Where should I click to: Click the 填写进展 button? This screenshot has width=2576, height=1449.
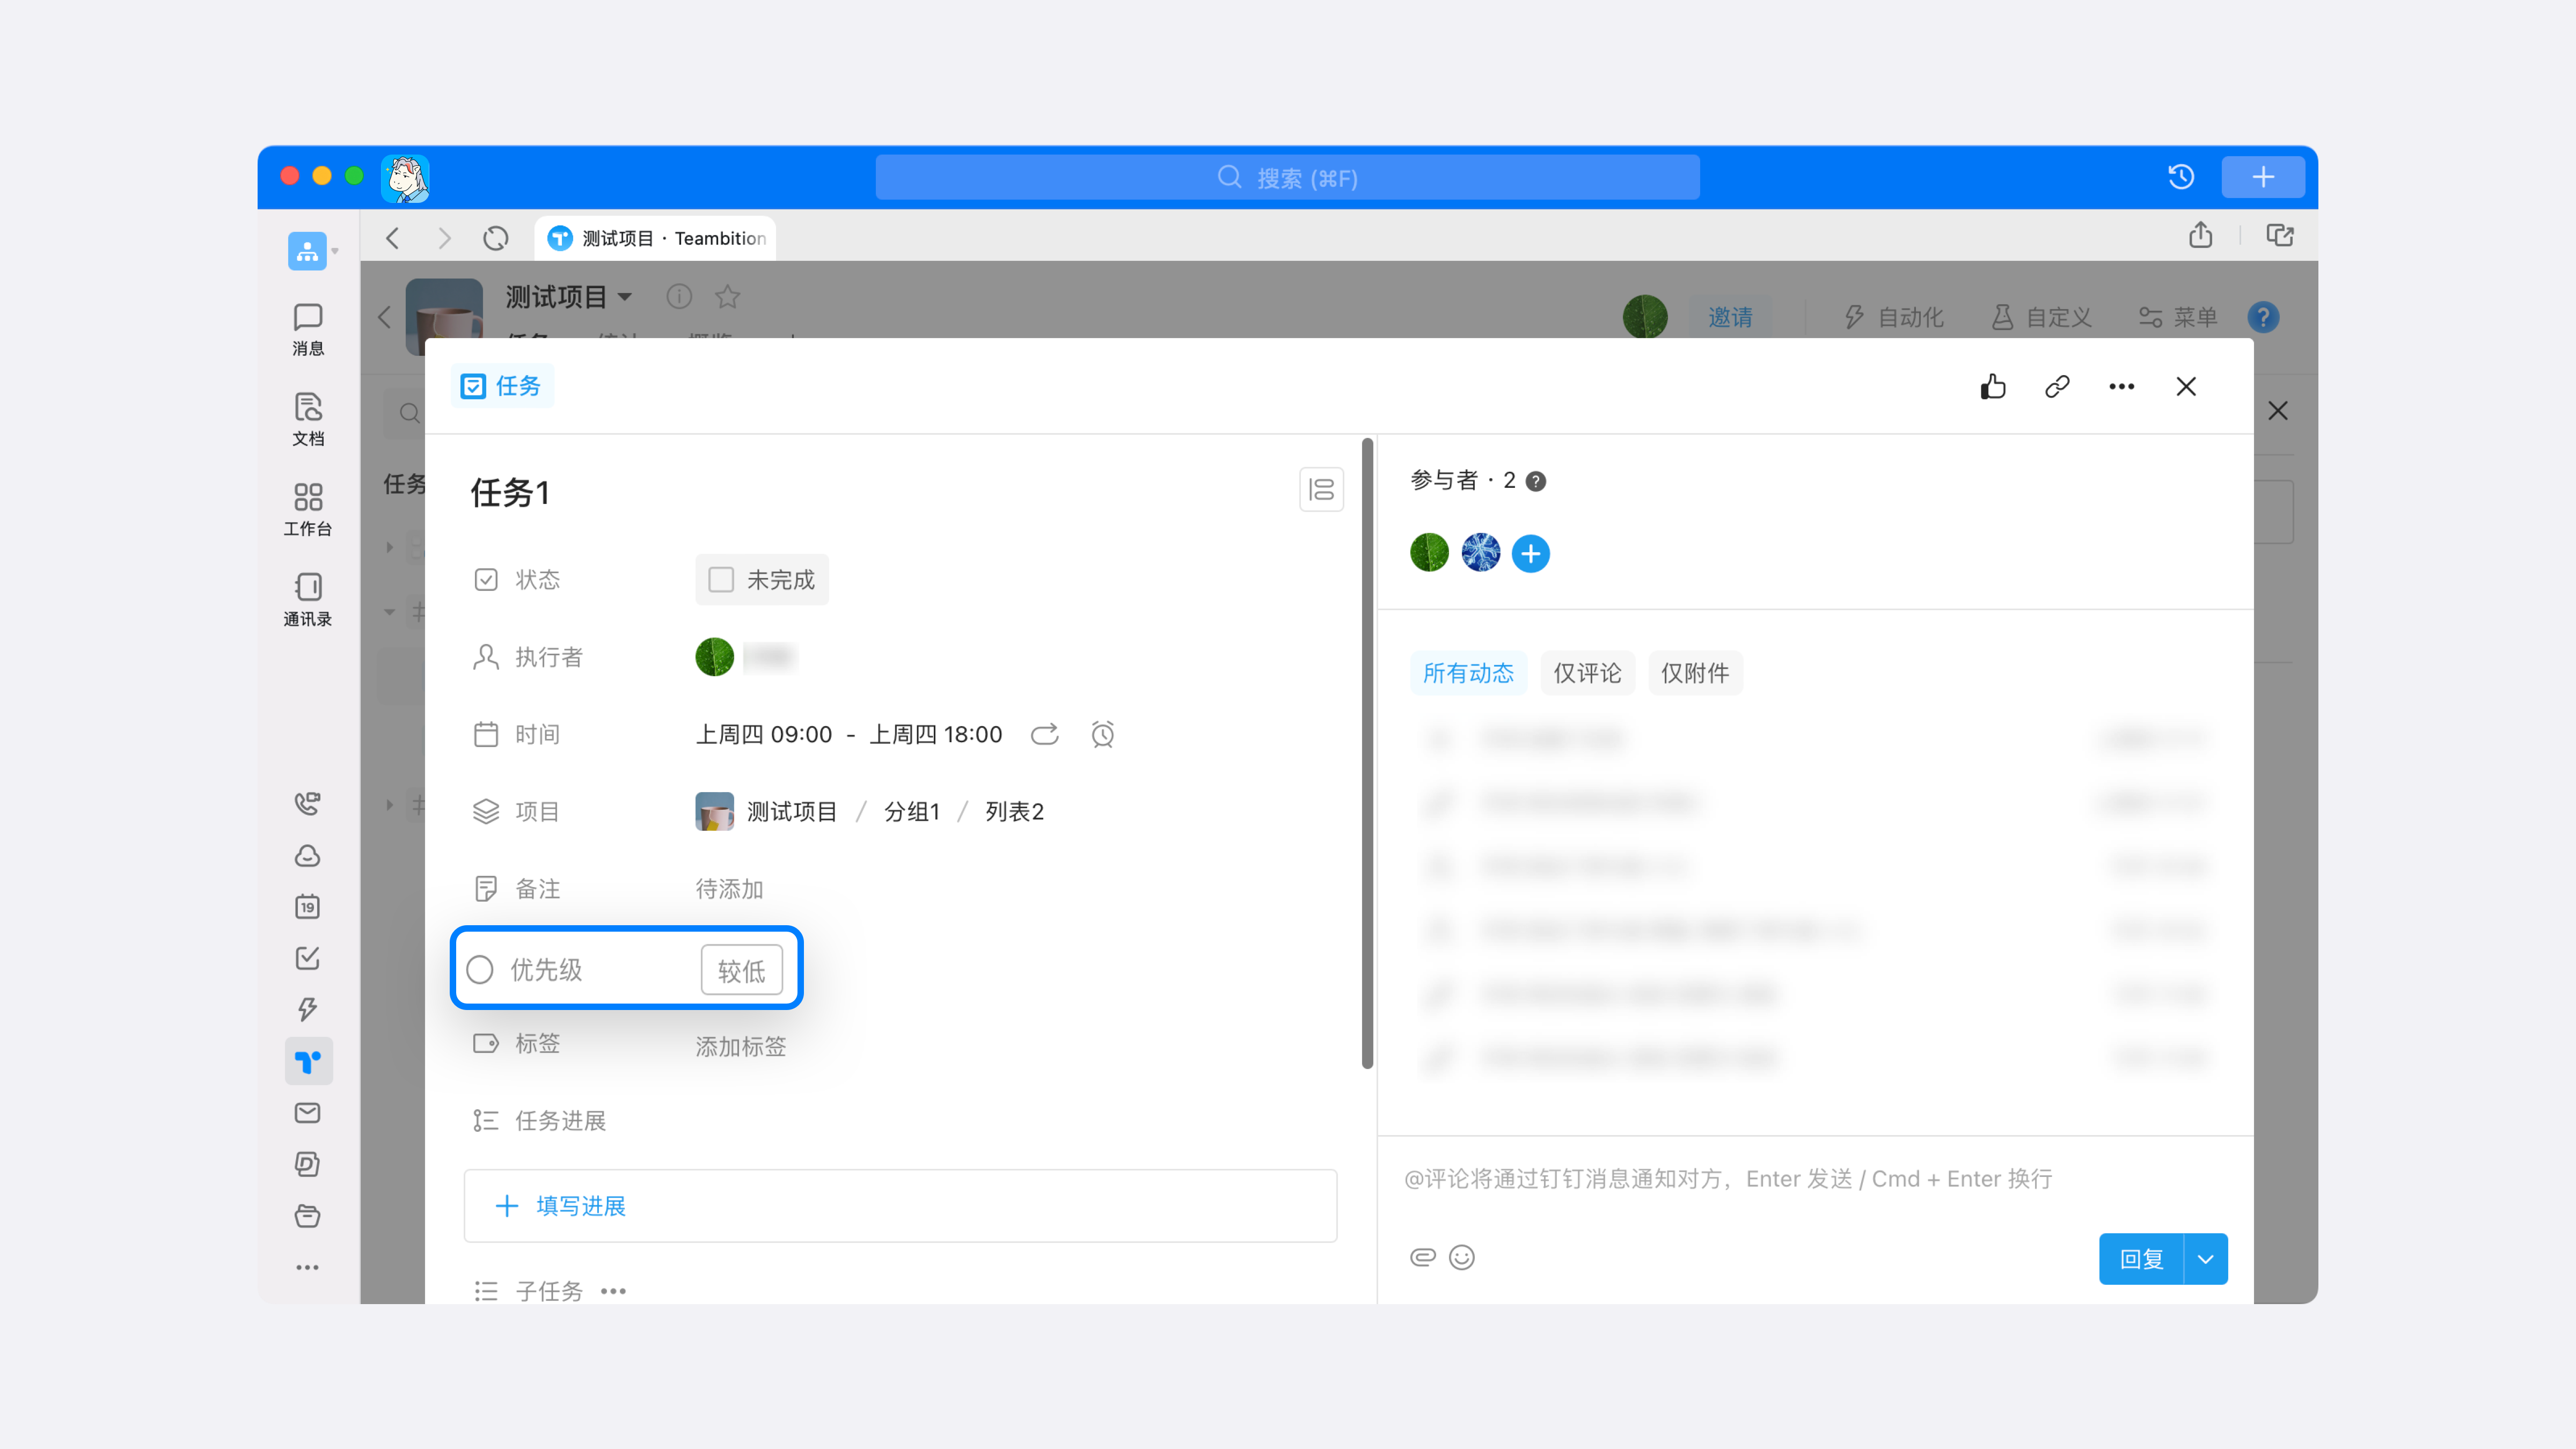580,1206
